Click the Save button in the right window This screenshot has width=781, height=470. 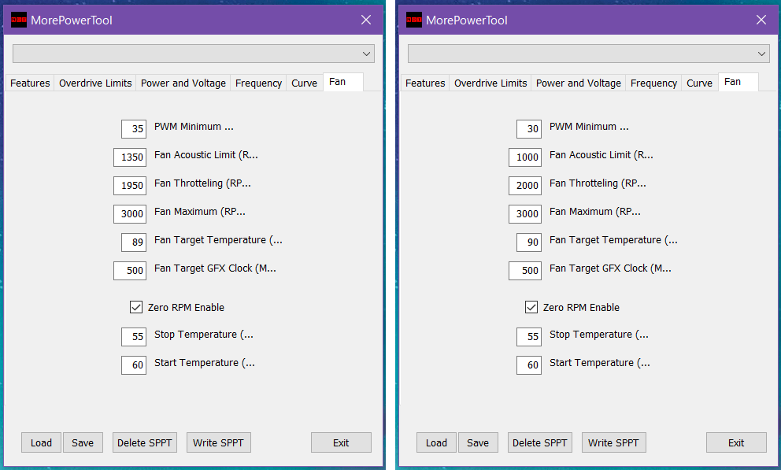coord(478,442)
